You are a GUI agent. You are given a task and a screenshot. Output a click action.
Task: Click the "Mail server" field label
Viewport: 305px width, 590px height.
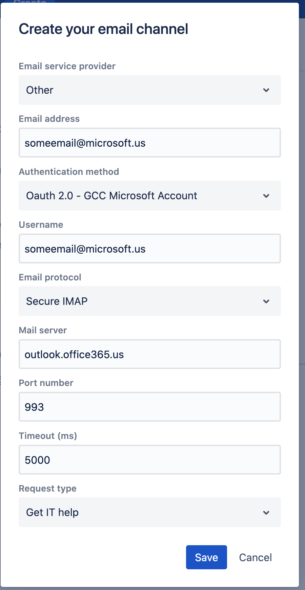43,330
